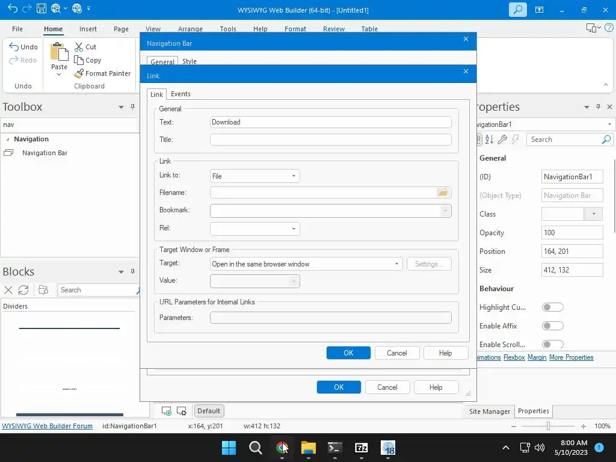Image resolution: width=616 pixels, height=462 pixels.
Task: Open 7-Zip from the taskbar
Action: 361,448
